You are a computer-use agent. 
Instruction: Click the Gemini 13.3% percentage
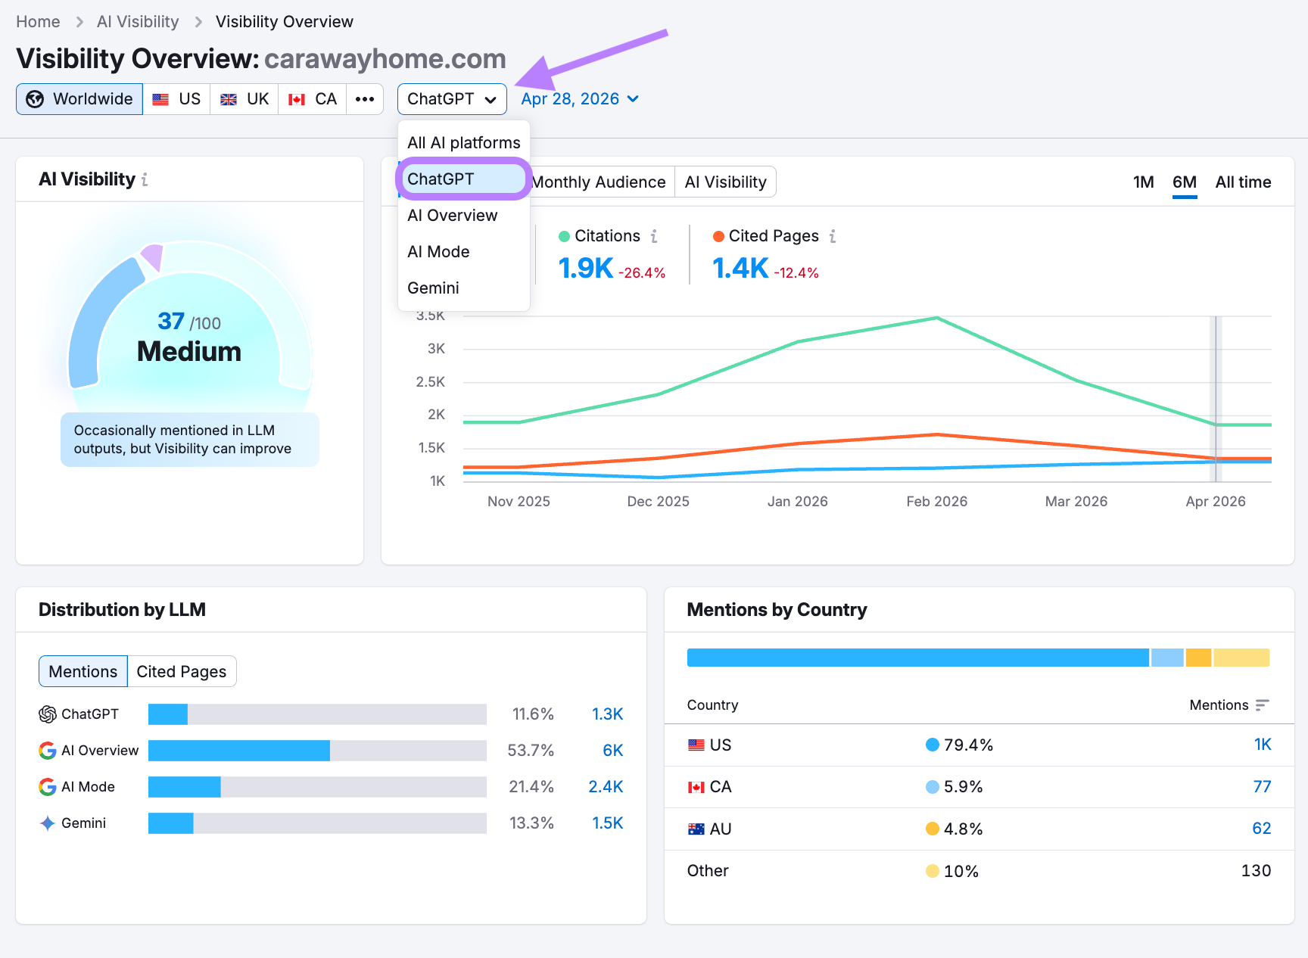click(x=531, y=823)
